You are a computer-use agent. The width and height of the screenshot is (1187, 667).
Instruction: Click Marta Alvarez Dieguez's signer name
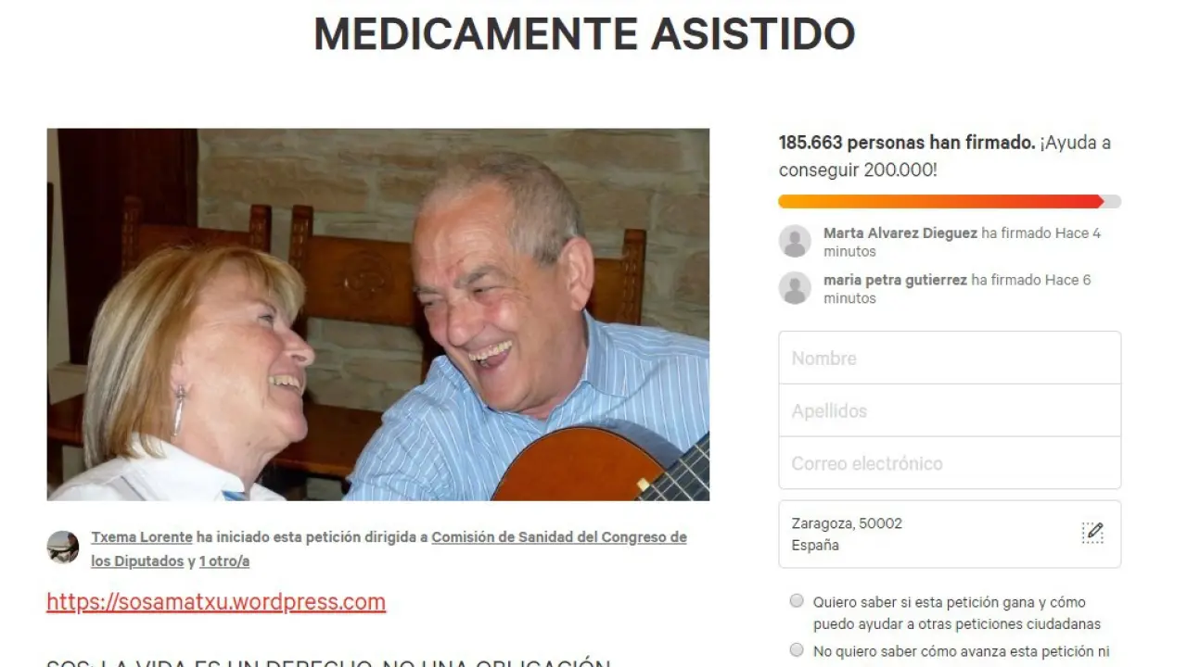click(x=900, y=233)
